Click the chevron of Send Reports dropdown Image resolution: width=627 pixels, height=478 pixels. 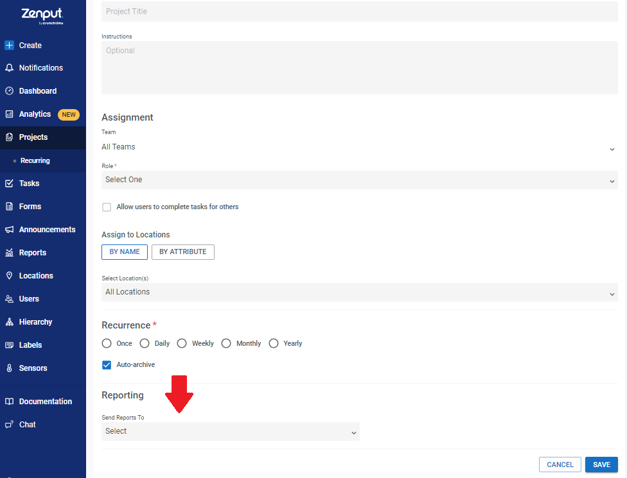353,433
